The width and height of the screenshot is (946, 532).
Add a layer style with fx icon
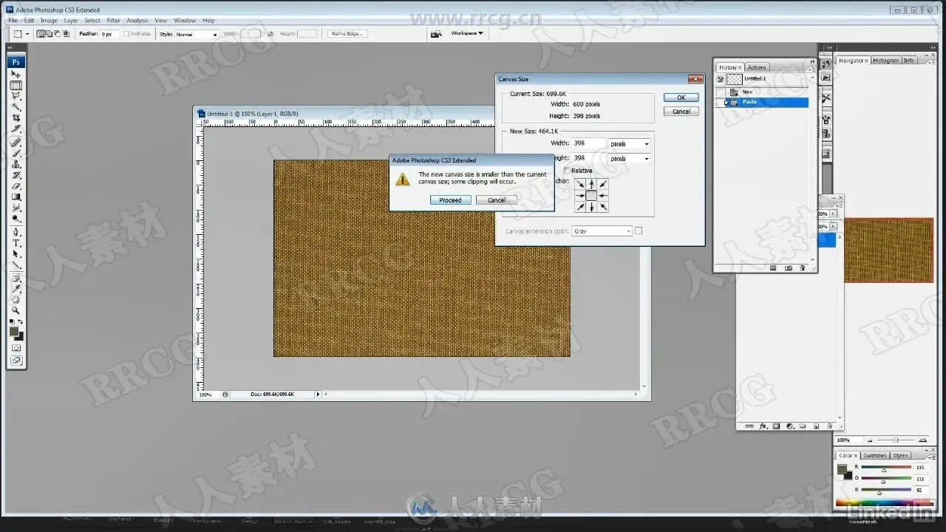coord(763,426)
